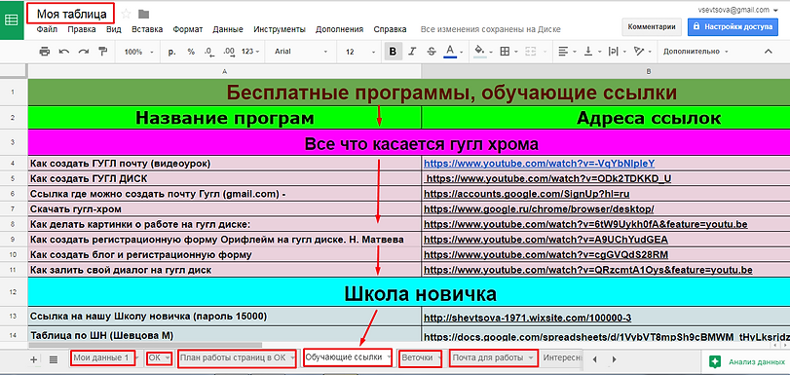Redo the last undone action
The width and height of the screenshot is (790, 375).
(83, 52)
